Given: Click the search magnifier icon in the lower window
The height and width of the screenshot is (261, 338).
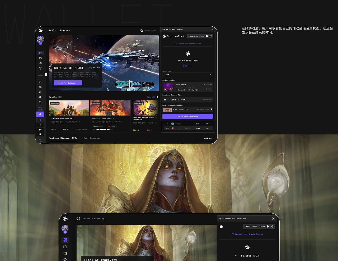Looking at the screenshot, I should pos(78,219).
